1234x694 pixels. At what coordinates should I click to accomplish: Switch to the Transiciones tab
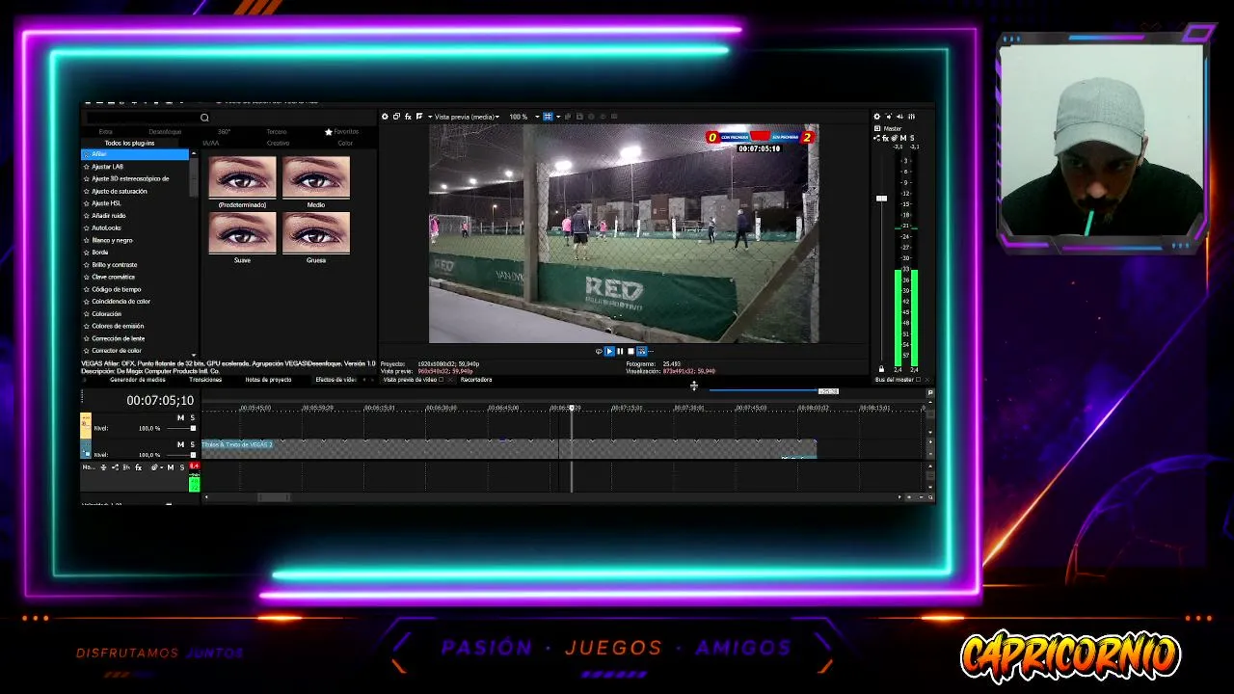(205, 380)
